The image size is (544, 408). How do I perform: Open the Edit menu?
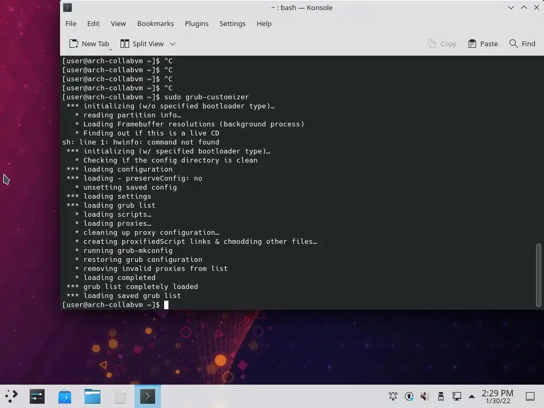pos(93,23)
